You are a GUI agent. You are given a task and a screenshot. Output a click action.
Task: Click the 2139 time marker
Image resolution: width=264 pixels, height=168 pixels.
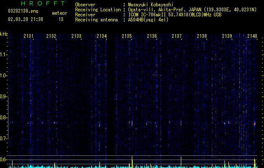[227, 36]
